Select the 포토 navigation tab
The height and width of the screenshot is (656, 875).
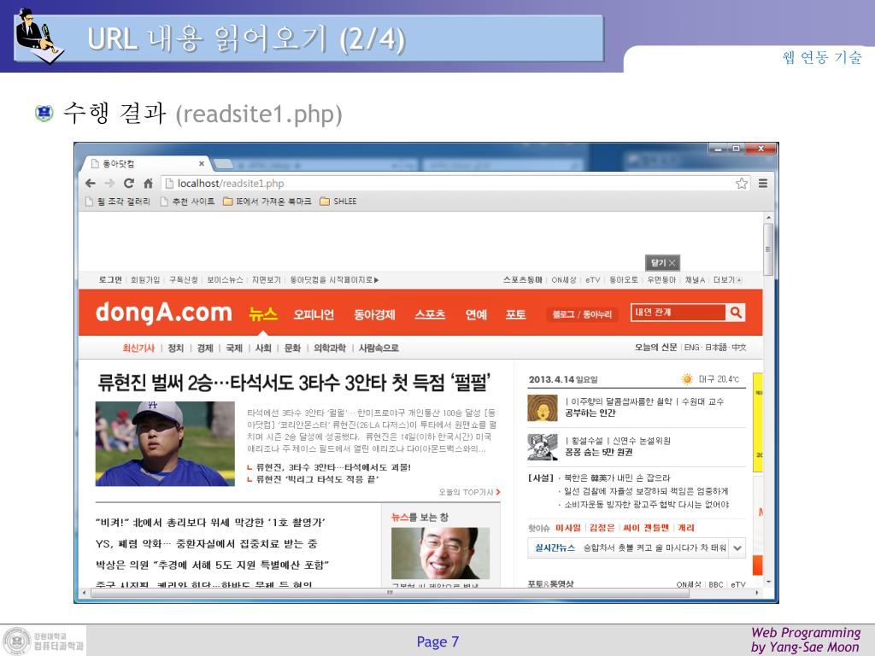click(515, 314)
